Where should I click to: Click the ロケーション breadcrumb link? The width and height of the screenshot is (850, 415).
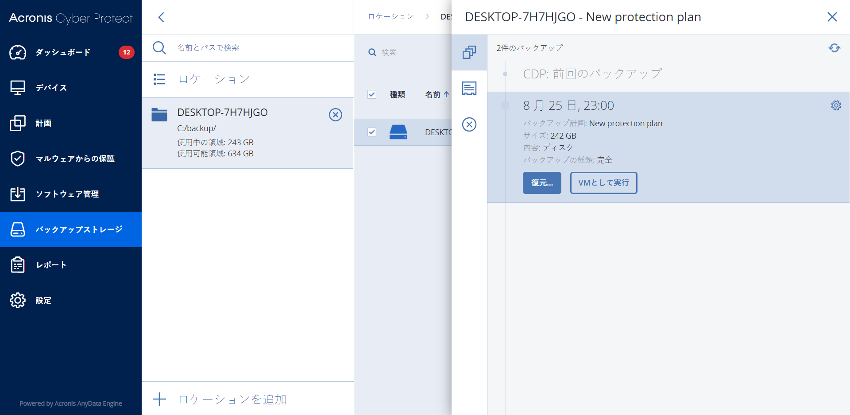[391, 17]
